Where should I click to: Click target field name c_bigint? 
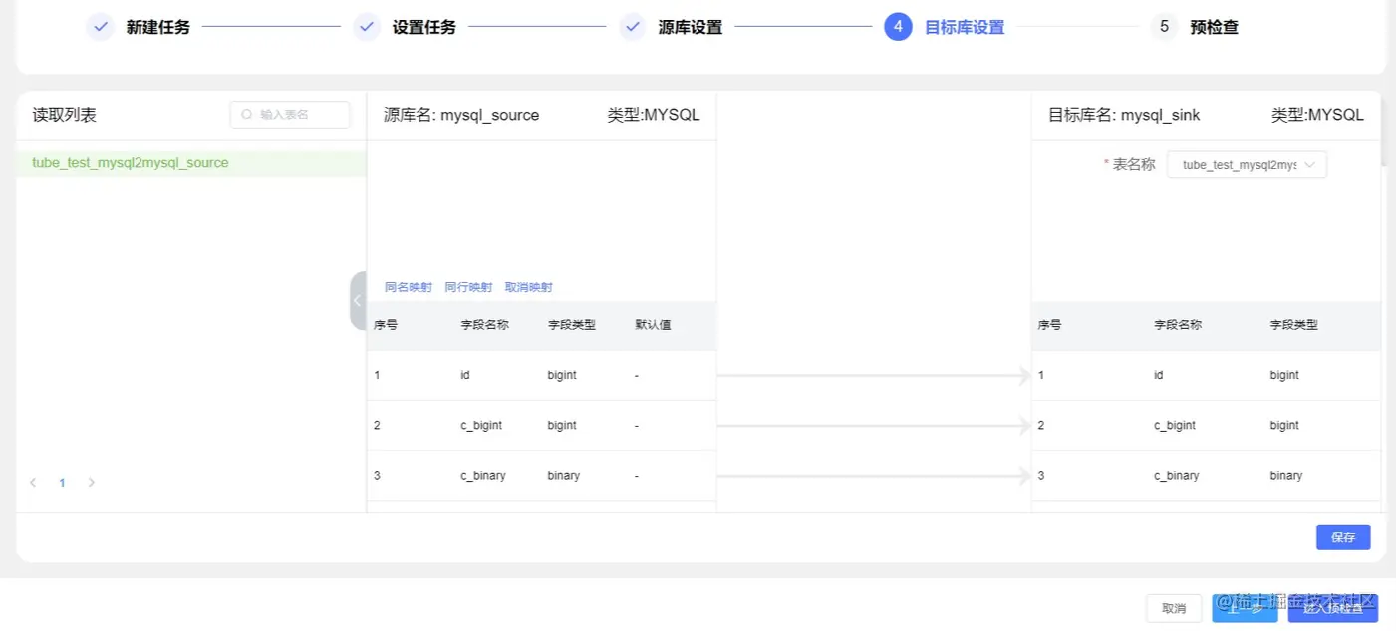[x=1175, y=426]
